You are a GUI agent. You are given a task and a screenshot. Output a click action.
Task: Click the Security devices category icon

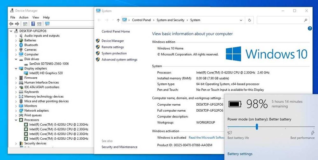tap(21, 143)
